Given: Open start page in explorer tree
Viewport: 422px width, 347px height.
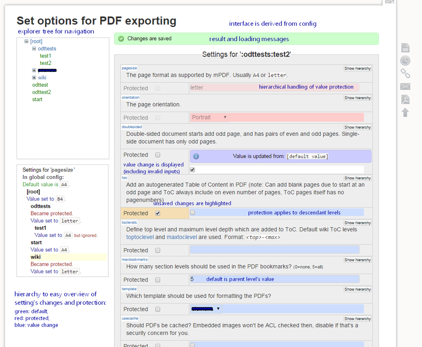Looking at the screenshot, I should pyautogui.click(x=37, y=99).
